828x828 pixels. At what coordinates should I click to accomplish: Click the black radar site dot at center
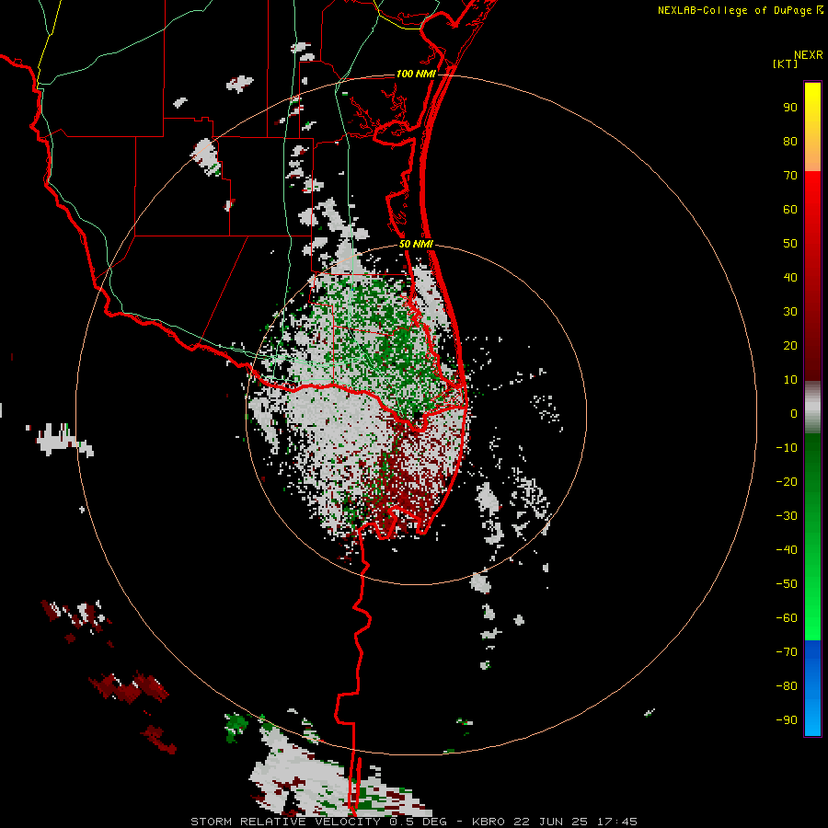417,416
